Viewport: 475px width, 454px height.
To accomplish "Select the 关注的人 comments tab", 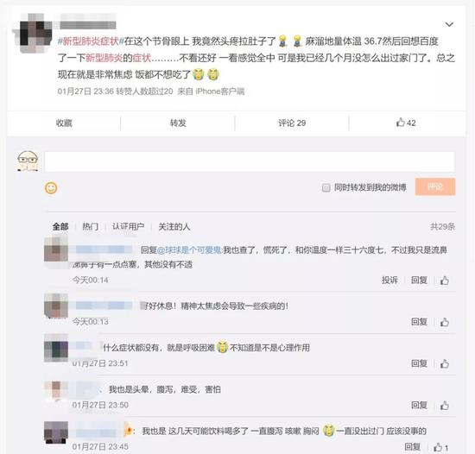I will (174, 226).
